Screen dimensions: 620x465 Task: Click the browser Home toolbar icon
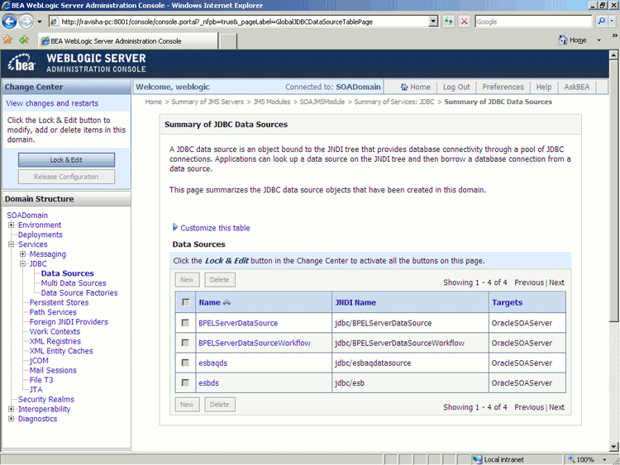pos(563,40)
